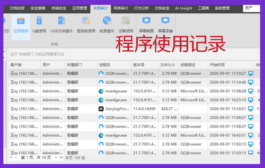Click monitor icon for 16:43:51 row

pos(251,135)
